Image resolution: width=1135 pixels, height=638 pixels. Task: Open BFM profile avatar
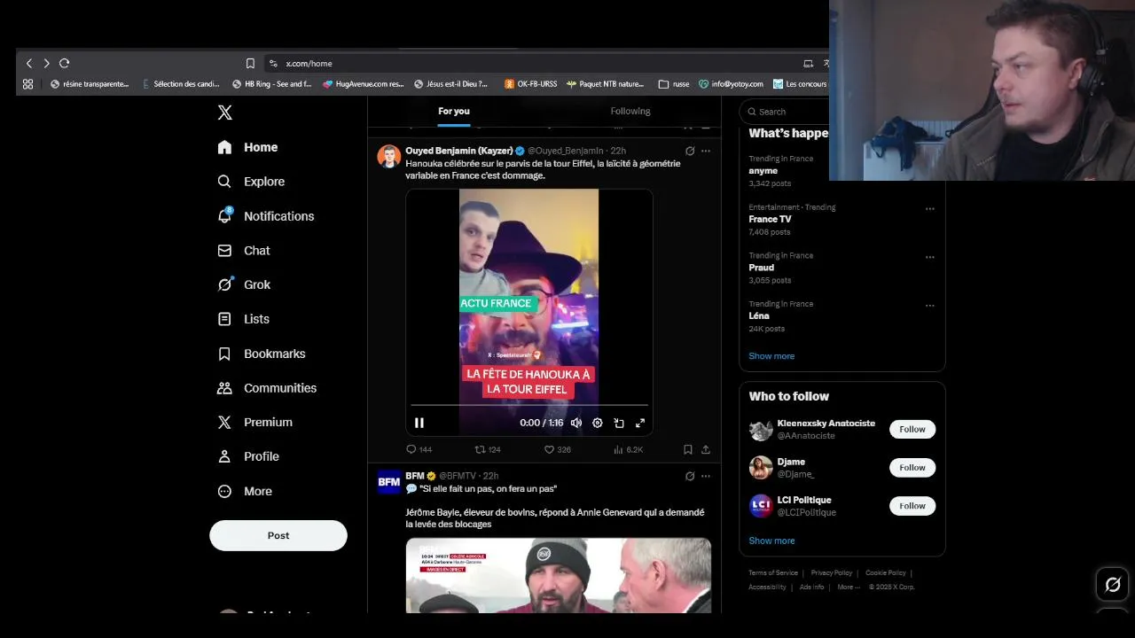point(389,482)
